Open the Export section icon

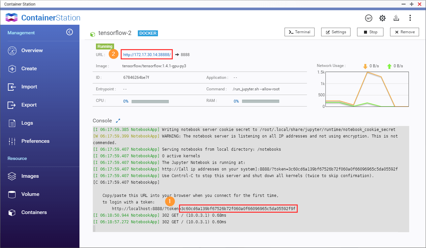point(11,105)
